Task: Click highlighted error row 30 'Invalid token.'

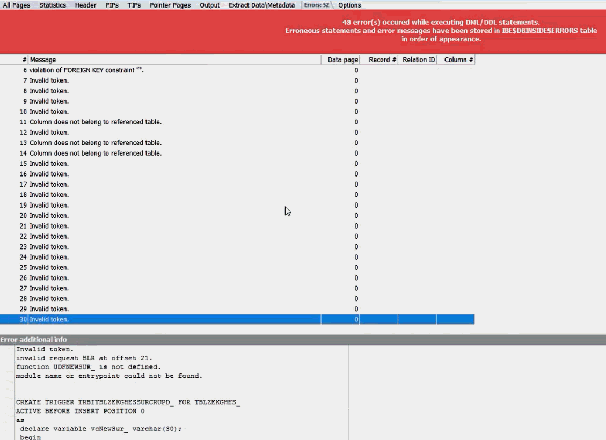Action: (237, 319)
